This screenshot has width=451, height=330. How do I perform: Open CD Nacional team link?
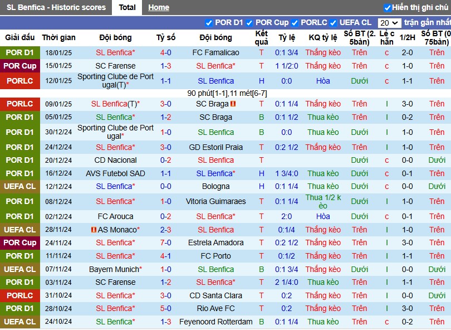click(x=115, y=160)
